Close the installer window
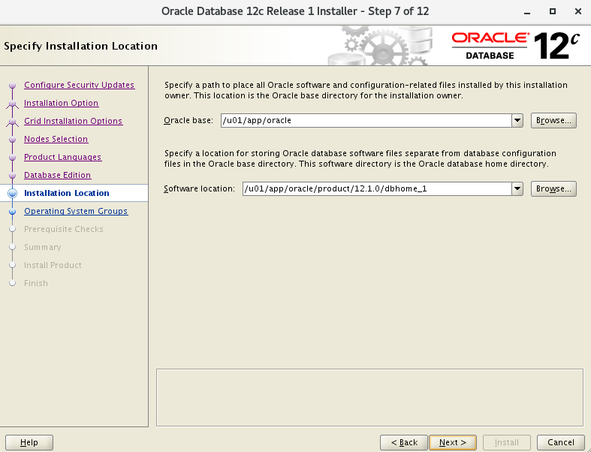 click(x=578, y=12)
